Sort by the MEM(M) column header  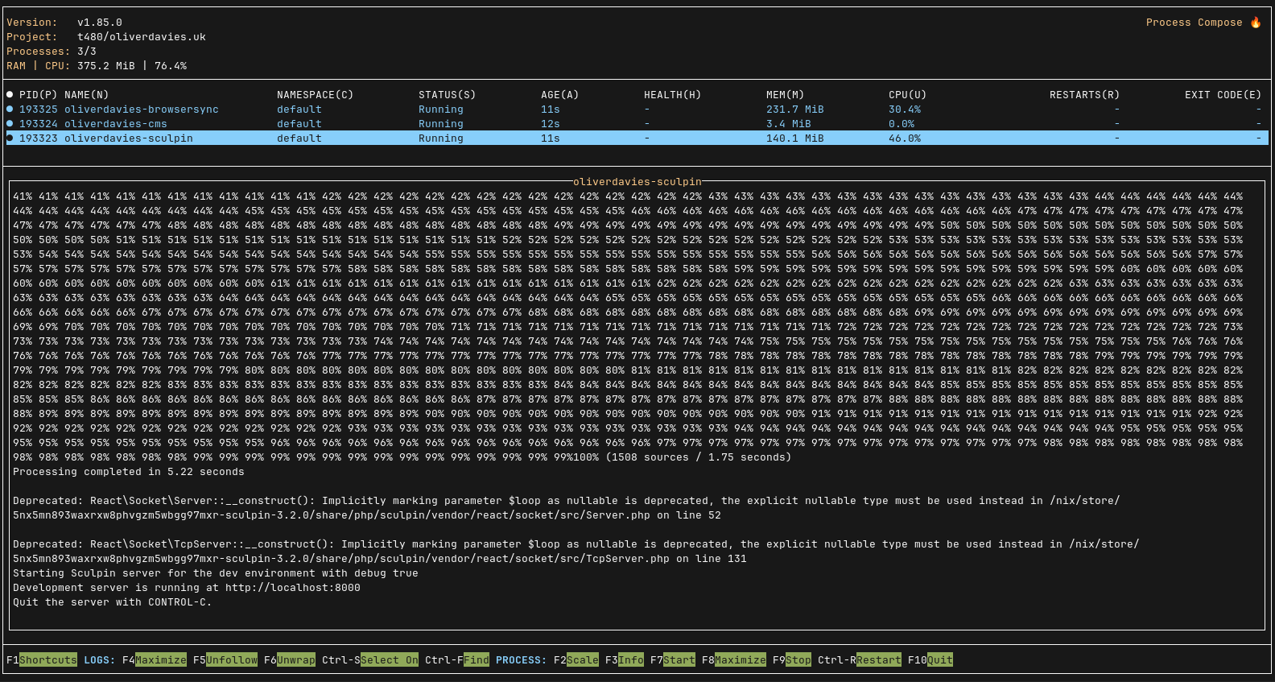[786, 95]
